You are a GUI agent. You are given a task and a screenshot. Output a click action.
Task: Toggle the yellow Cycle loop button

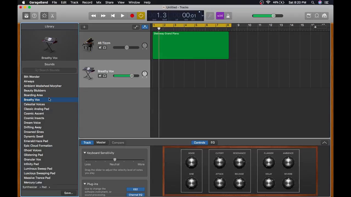(x=141, y=16)
